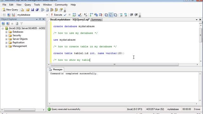
Task: Select the Messages tab
Action: coord(56,69)
